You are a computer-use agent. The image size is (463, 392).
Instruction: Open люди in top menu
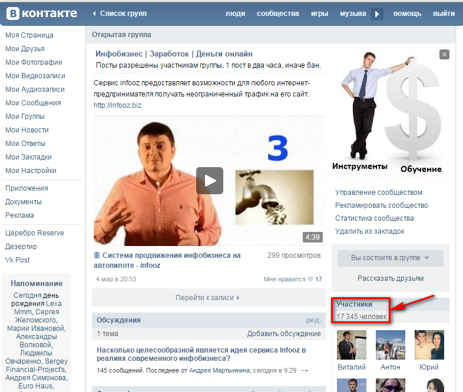click(x=236, y=14)
